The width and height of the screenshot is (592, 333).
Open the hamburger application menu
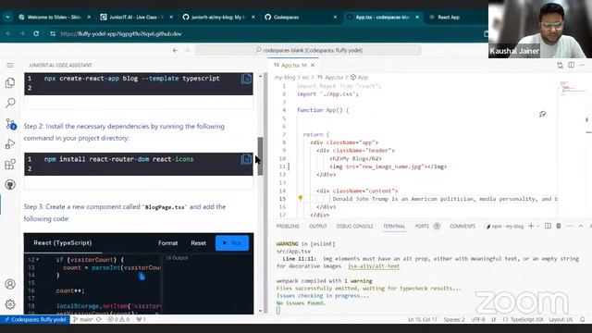pos(10,66)
